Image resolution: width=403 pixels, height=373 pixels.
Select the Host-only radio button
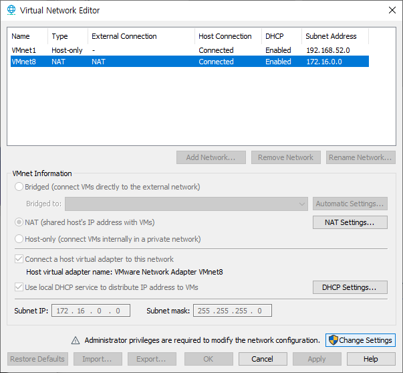point(19,239)
